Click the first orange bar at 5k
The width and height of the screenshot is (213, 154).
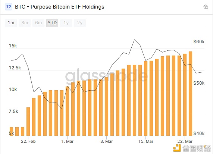pos(12,132)
